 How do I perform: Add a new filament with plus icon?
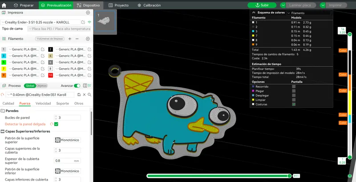pos(70,39)
